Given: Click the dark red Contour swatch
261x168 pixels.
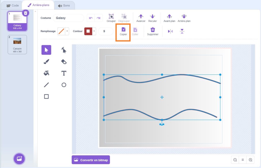Looking at the screenshot, I should coord(88,31).
